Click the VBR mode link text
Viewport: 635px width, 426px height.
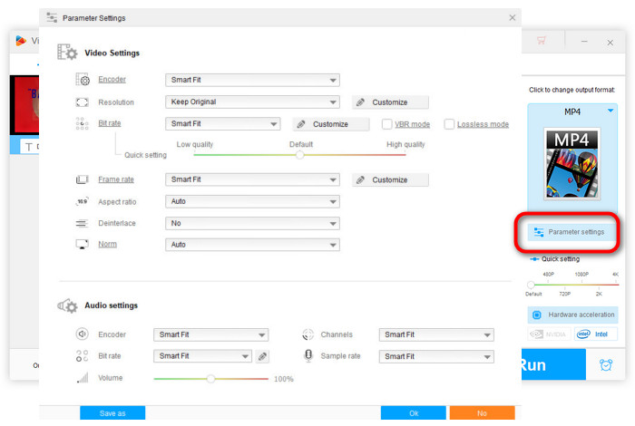[x=412, y=124]
